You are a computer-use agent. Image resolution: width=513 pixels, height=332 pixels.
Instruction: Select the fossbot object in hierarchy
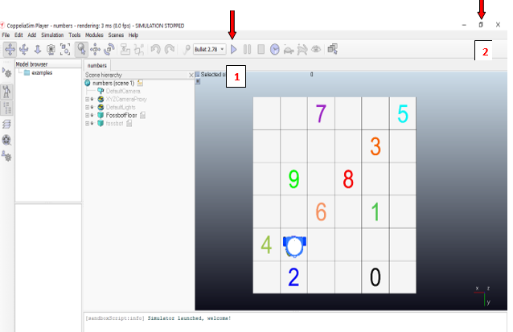click(117, 123)
